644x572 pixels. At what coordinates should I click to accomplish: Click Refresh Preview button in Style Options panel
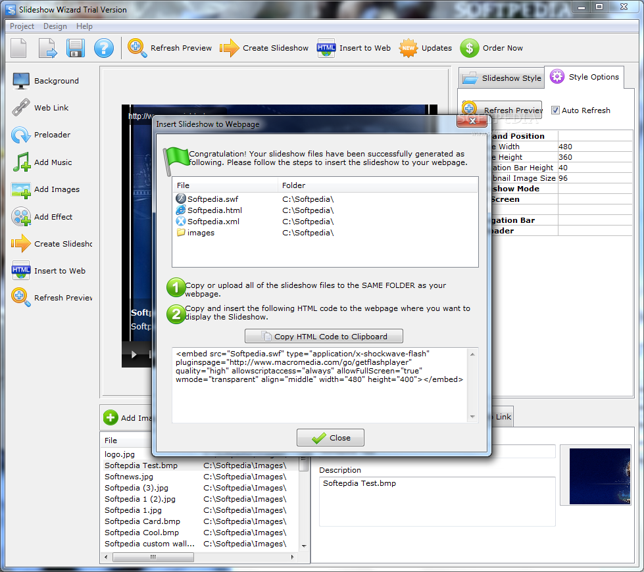point(501,110)
